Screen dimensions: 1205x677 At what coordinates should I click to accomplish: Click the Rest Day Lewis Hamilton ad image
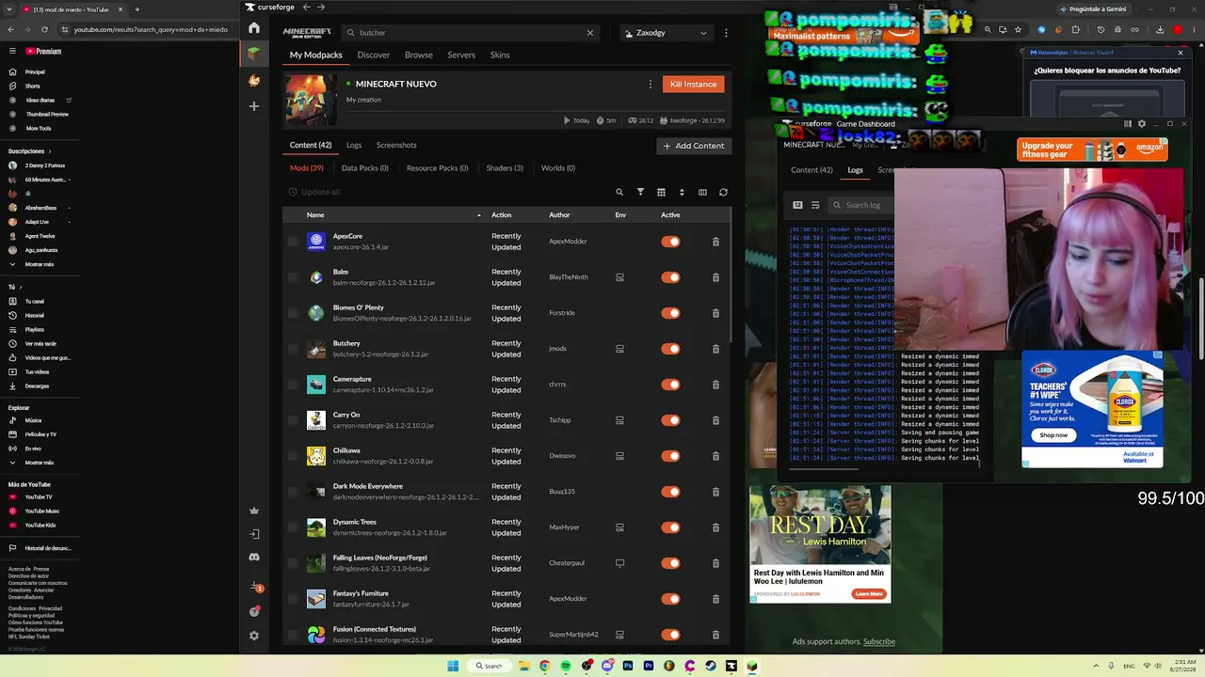pos(820,525)
